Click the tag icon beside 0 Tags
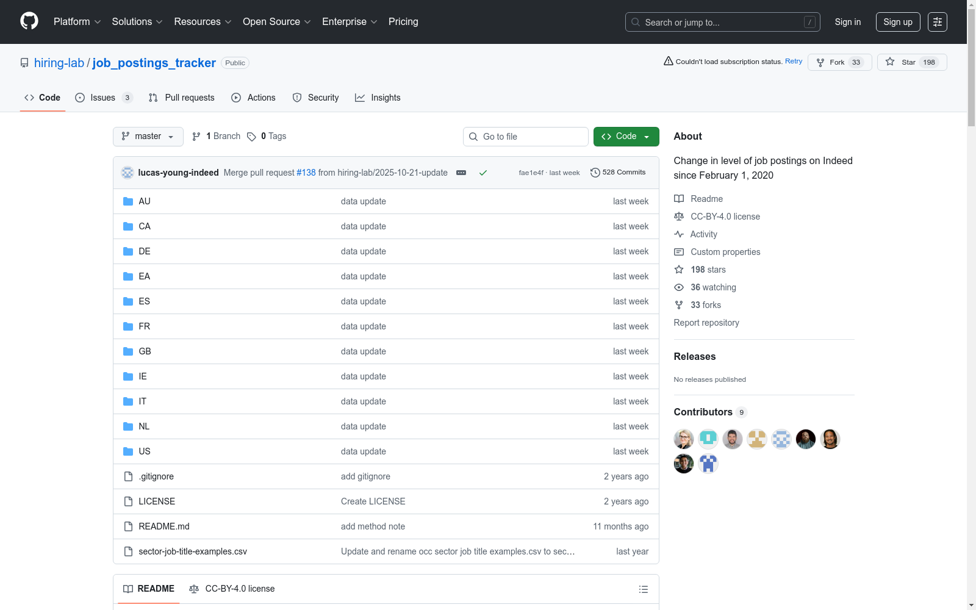Viewport: 976px width, 610px height. click(251, 137)
